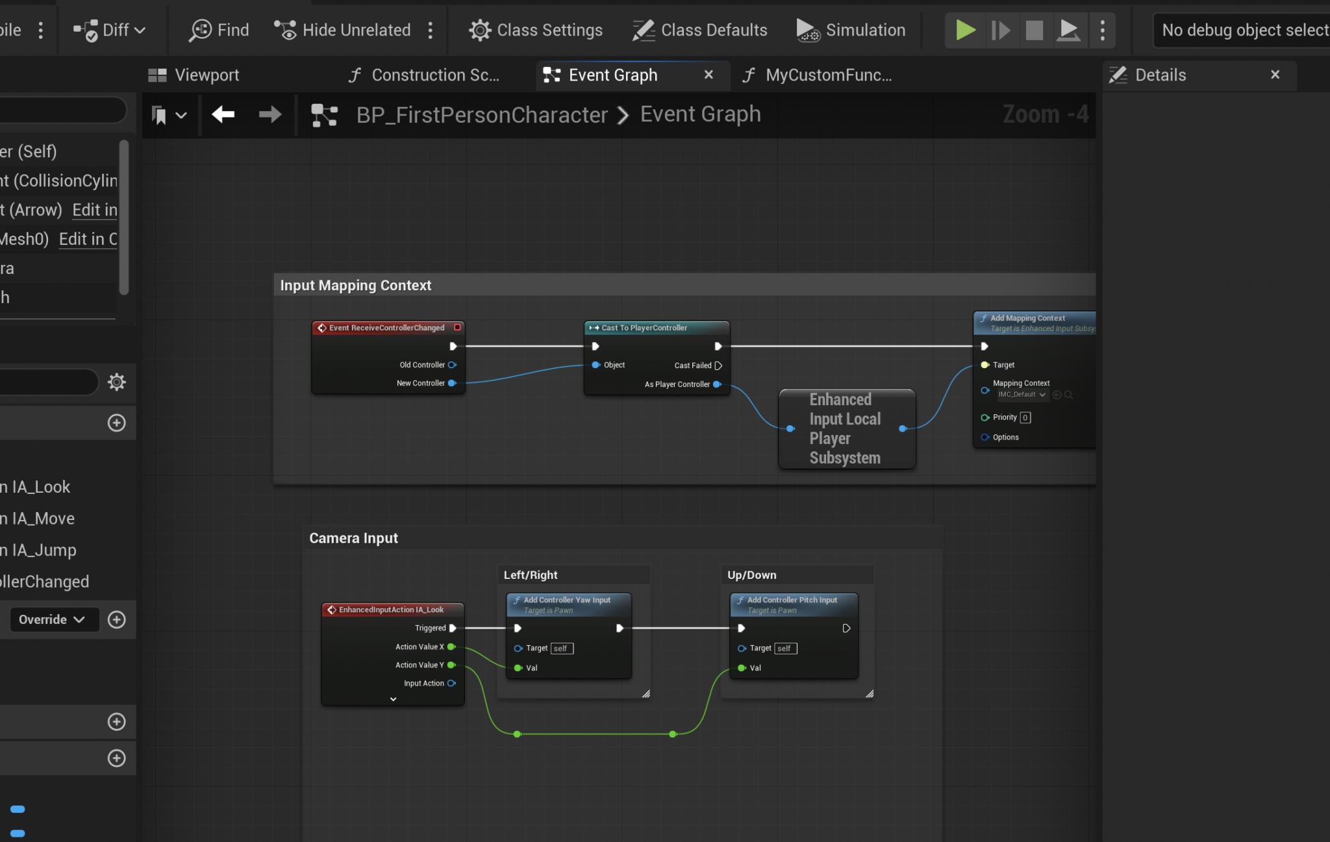
Task: Click the plus button next to Override
Action: 117,619
